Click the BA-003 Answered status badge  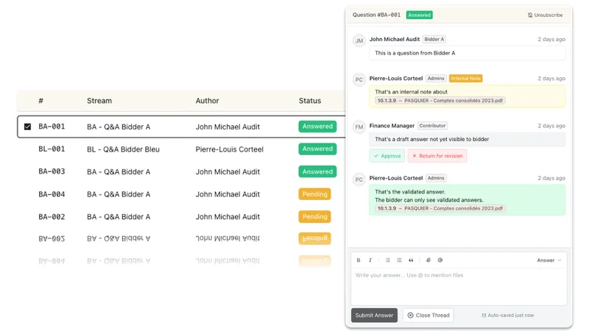click(317, 171)
